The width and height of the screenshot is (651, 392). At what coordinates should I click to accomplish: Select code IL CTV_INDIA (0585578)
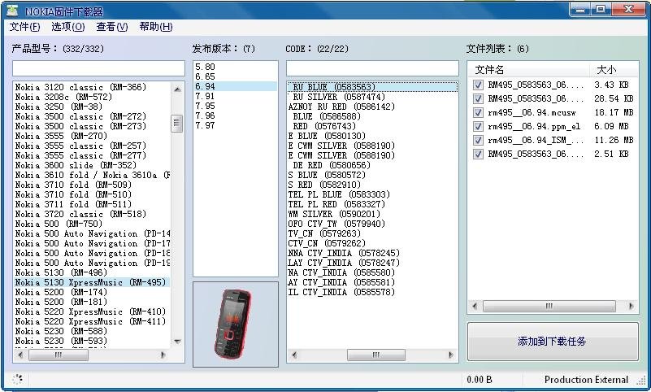(372, 292)
